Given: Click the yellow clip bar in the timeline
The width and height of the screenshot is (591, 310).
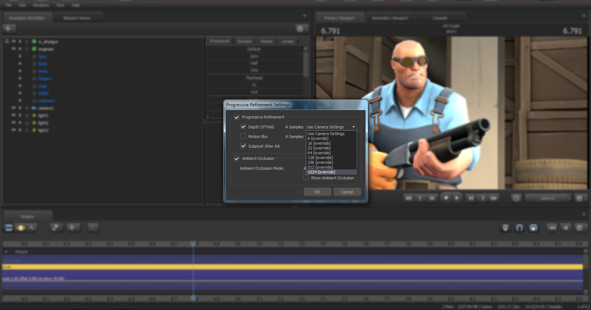Looking at the screenshot, I should coord(293,266).
